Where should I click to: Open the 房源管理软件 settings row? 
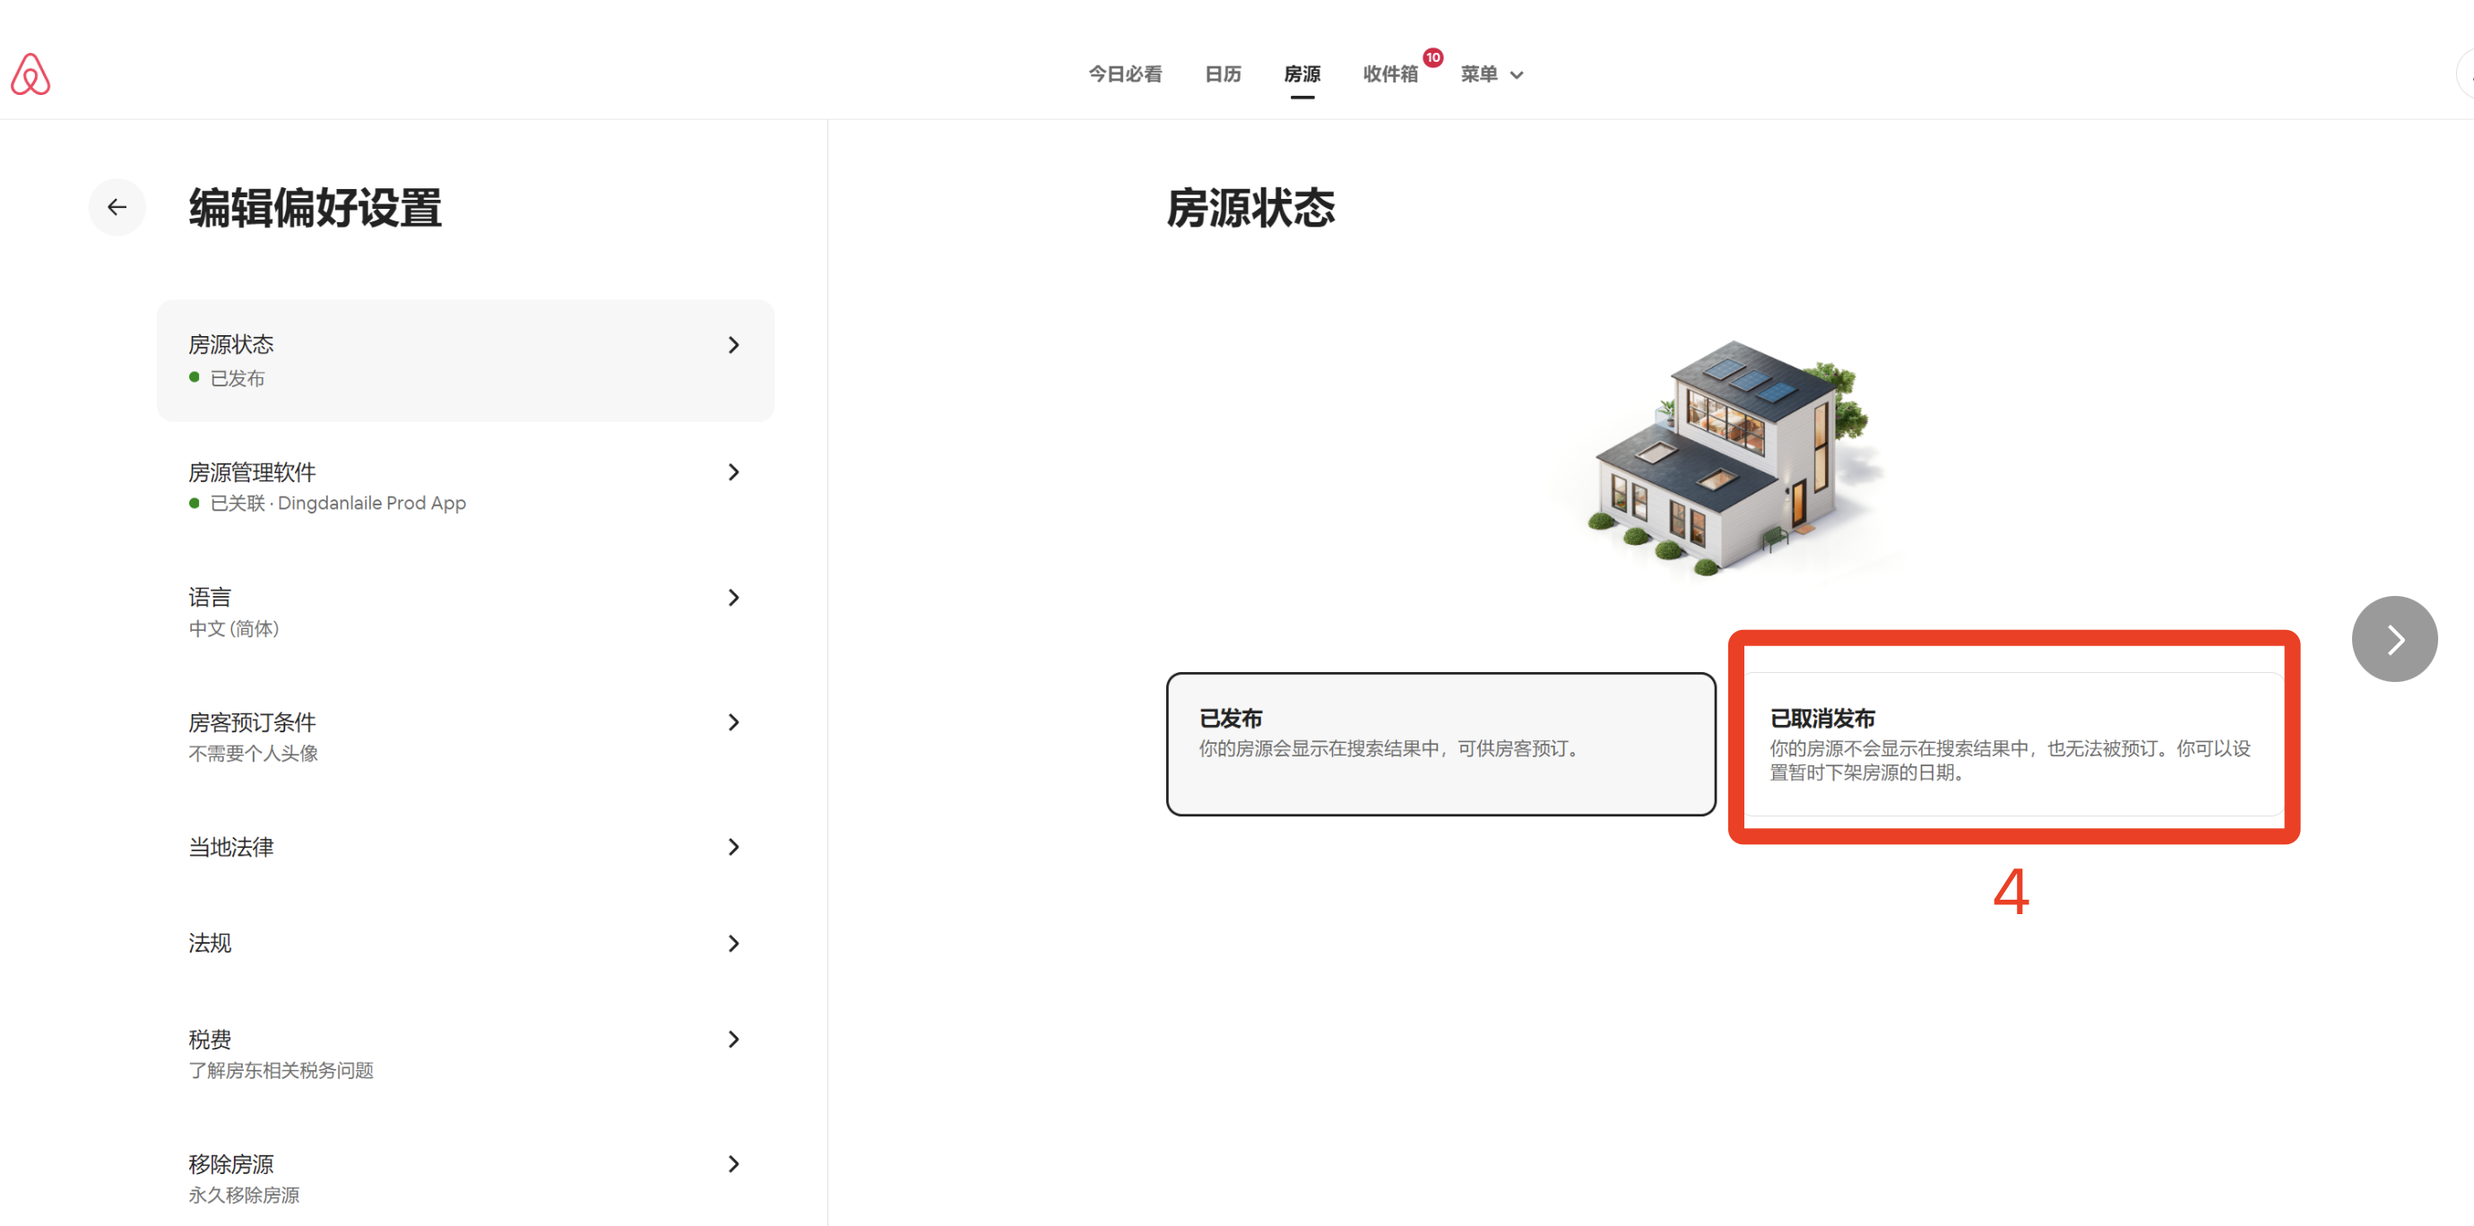466,487
